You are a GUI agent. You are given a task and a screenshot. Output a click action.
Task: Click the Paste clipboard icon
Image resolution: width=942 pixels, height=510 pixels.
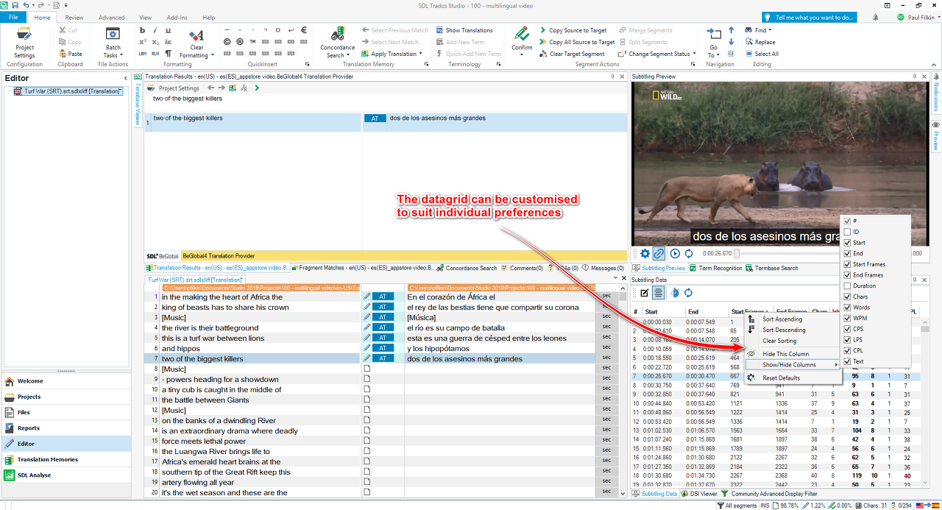[63, 54]
